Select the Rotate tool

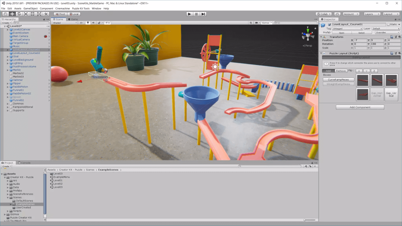click(19, 14)
